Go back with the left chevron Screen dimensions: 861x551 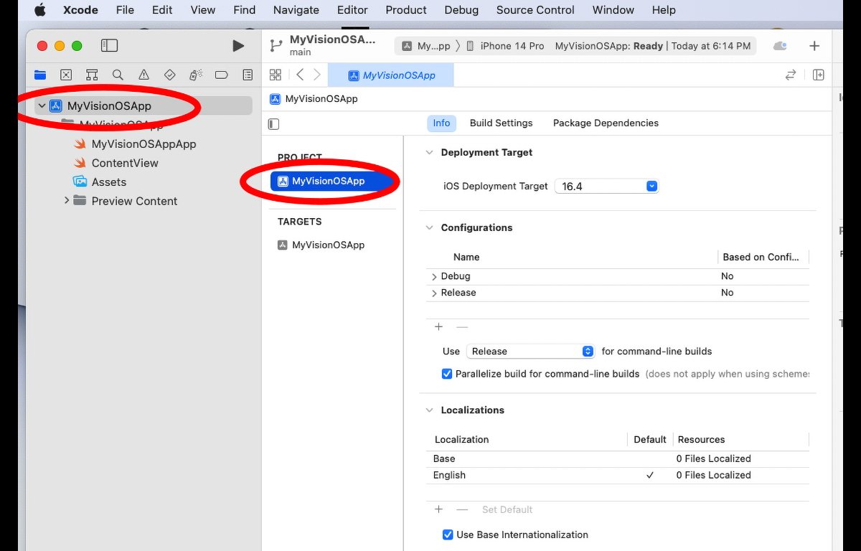300,75
